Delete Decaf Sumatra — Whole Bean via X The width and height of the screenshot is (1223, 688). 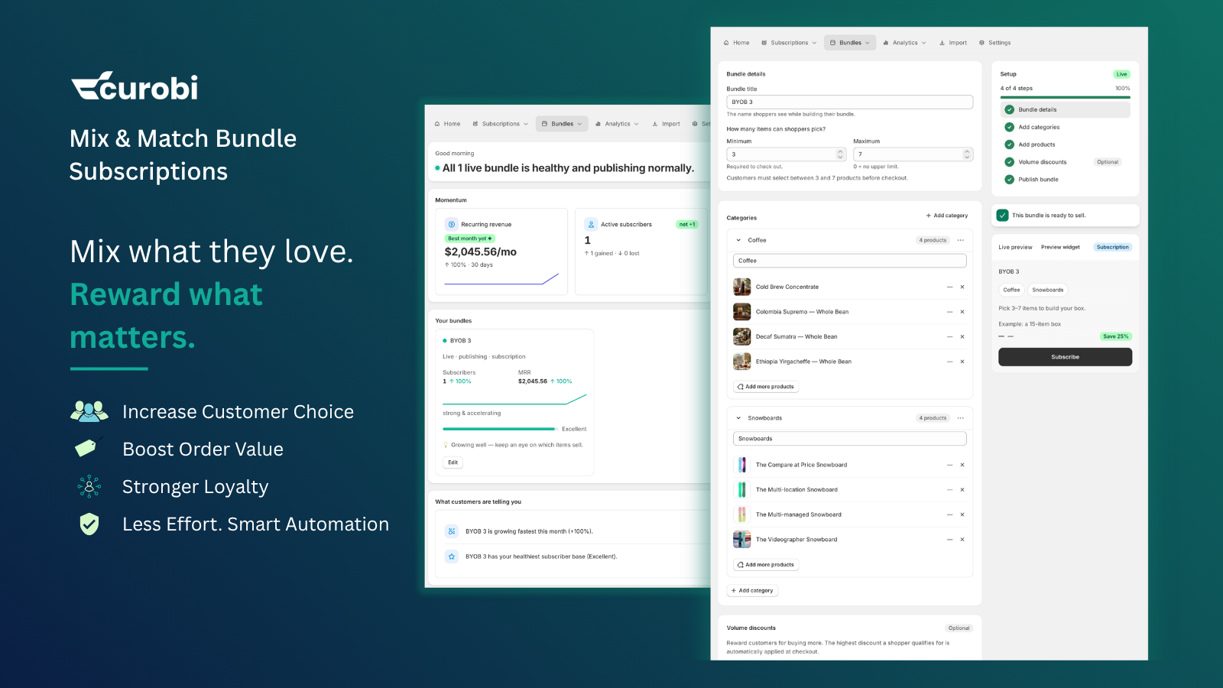tap(962, 337)
